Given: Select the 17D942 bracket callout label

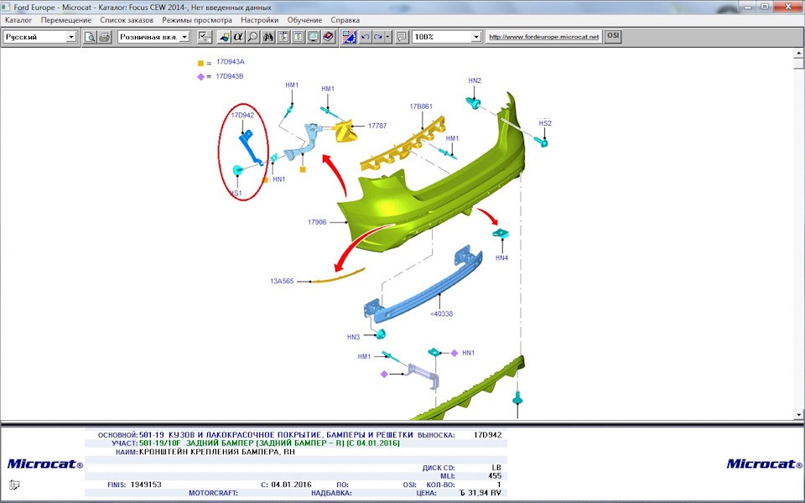Looking at the screenshot, I should tap(242, 115).
